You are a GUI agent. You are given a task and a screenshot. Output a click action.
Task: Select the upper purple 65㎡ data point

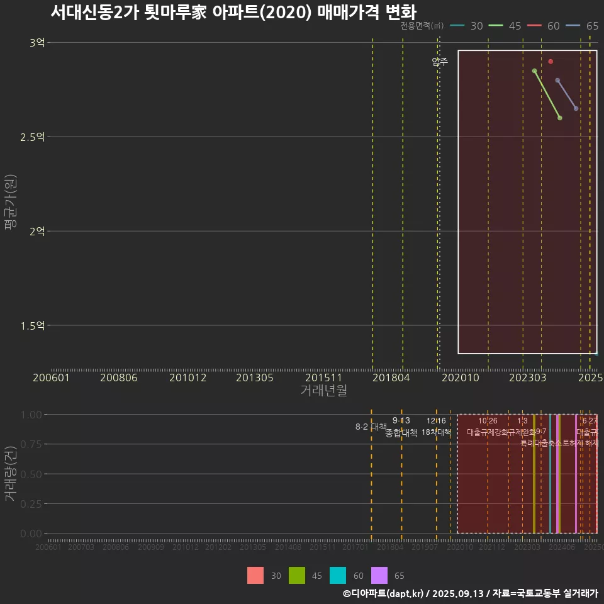557,81
